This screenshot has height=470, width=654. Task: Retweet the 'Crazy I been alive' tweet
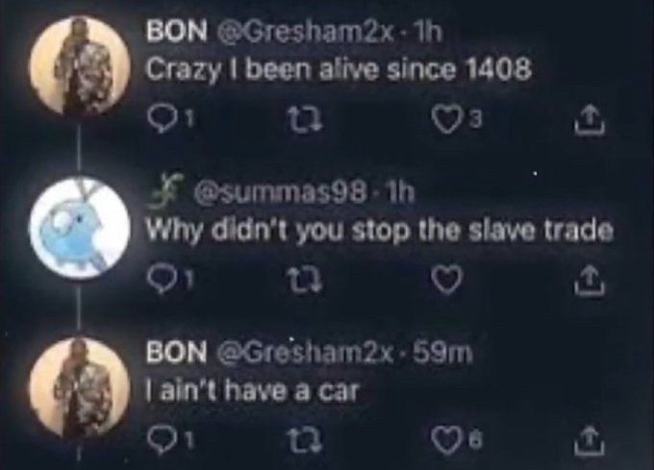[306, 120]
